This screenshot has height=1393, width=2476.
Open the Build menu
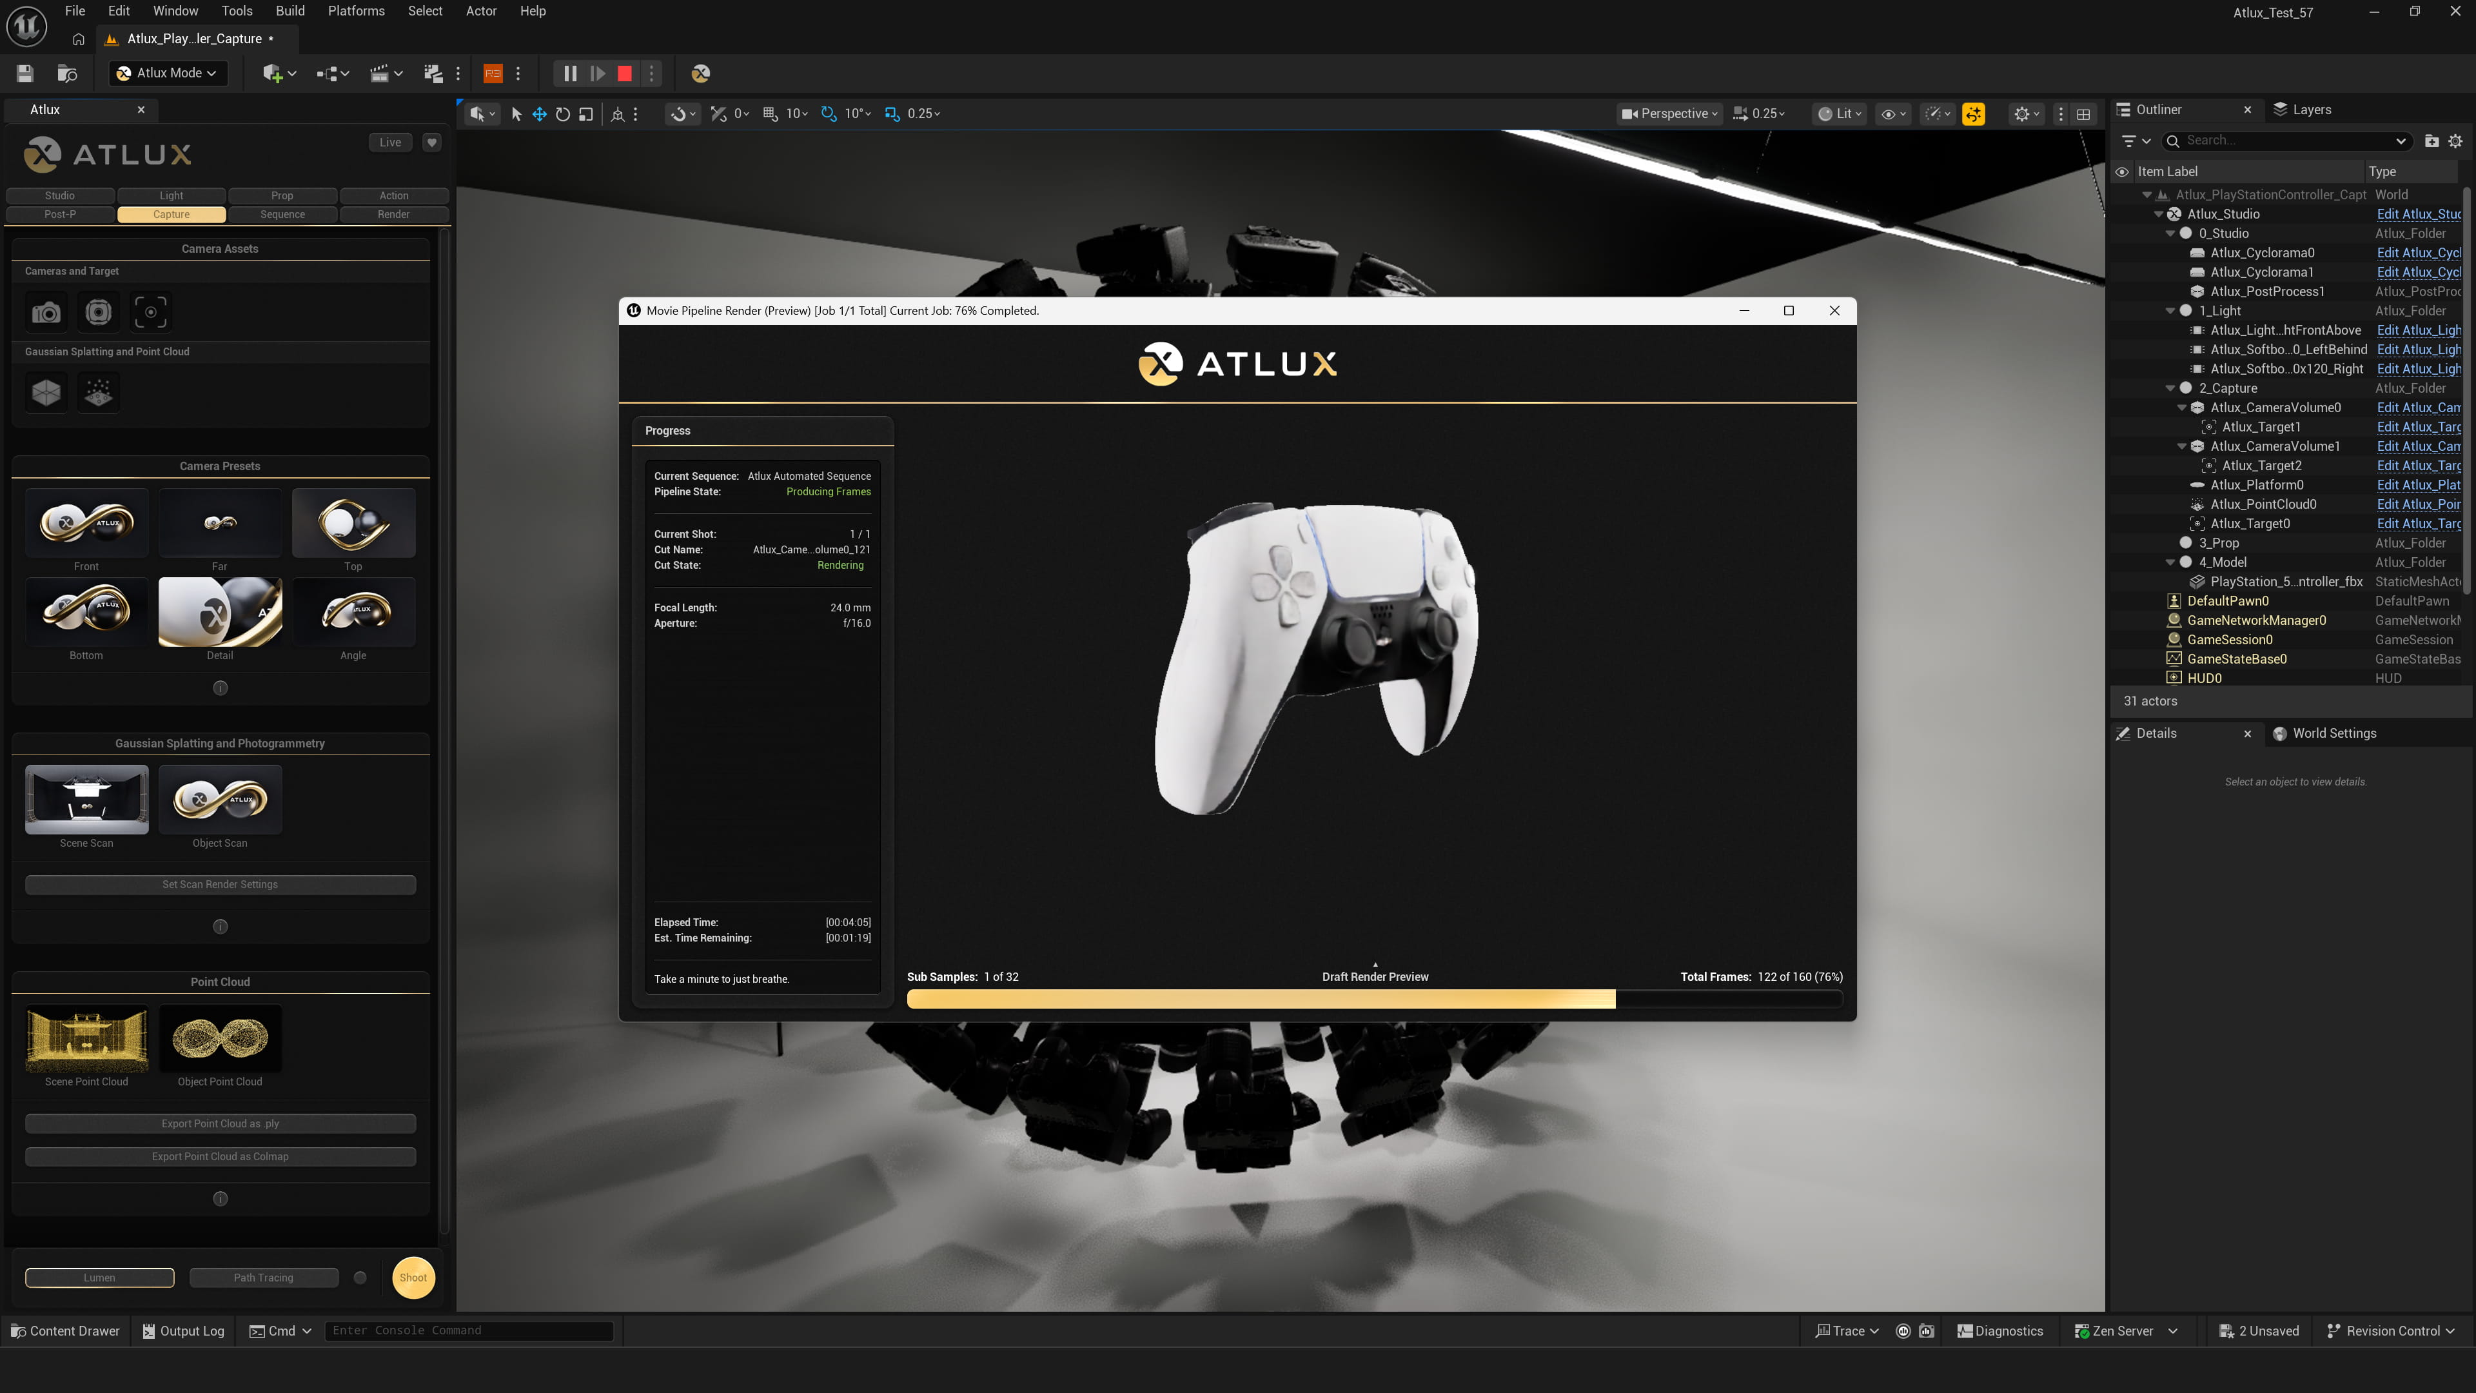point(290,10)
